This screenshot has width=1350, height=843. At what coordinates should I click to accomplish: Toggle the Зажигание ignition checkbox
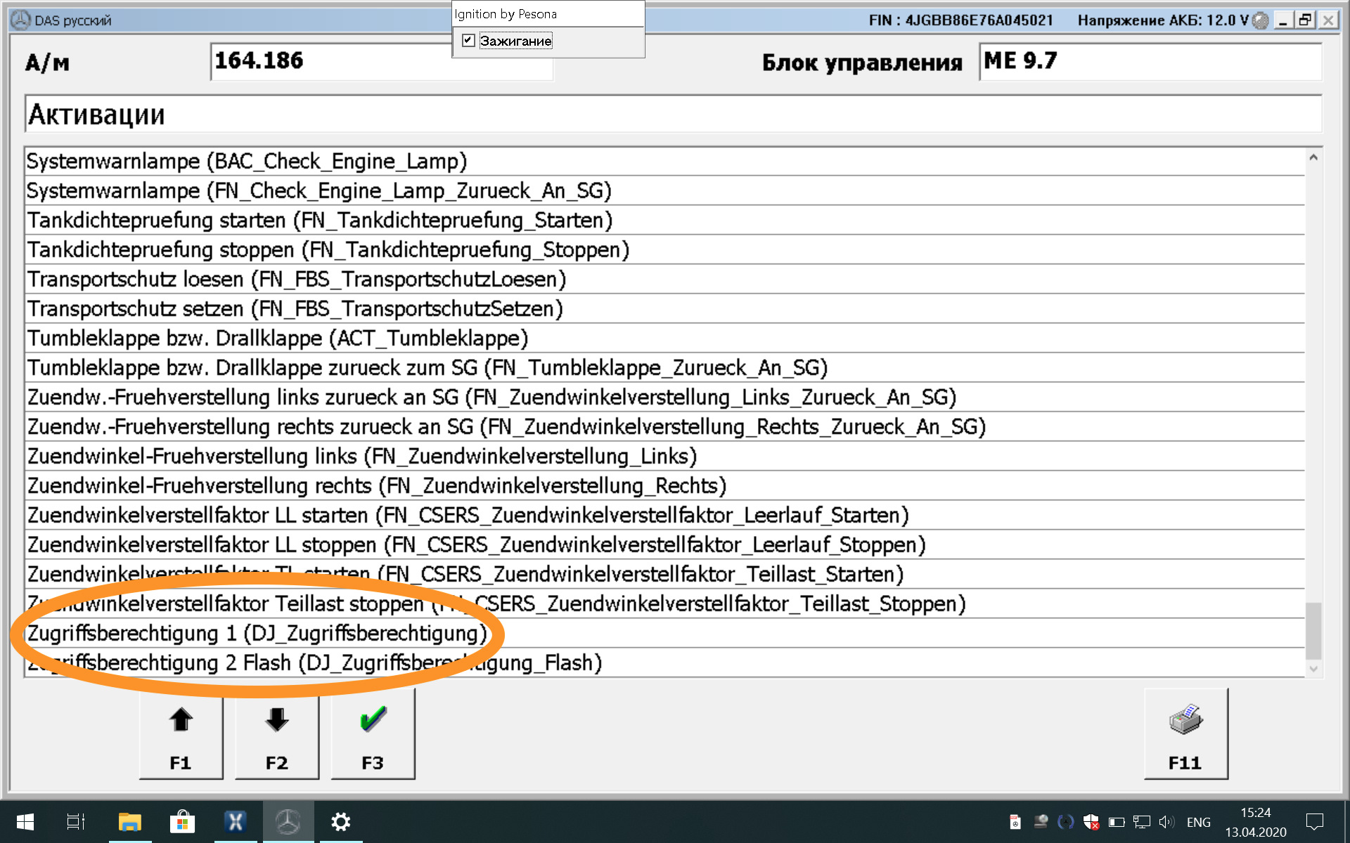pos(468,41)
